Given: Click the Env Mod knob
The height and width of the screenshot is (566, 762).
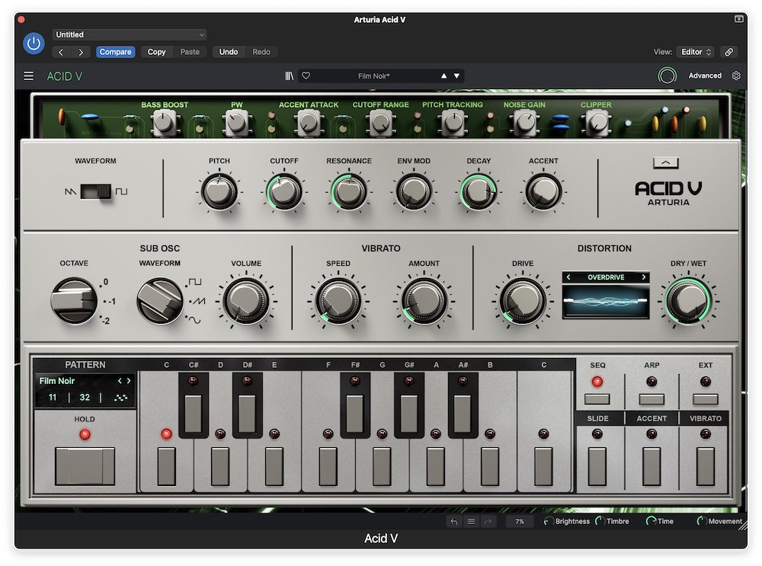Looking at the screenshot, I should 414,192.
